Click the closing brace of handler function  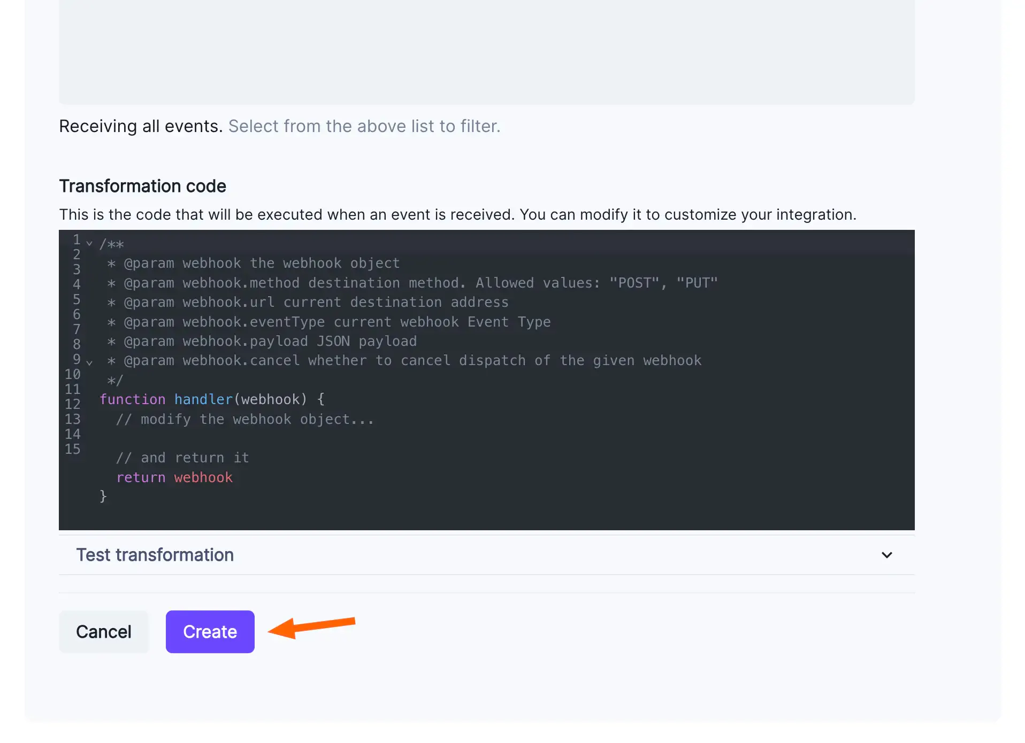click(x=103, y=497)
